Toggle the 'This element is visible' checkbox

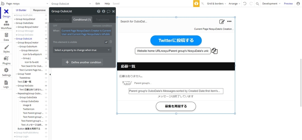[106, 42]
